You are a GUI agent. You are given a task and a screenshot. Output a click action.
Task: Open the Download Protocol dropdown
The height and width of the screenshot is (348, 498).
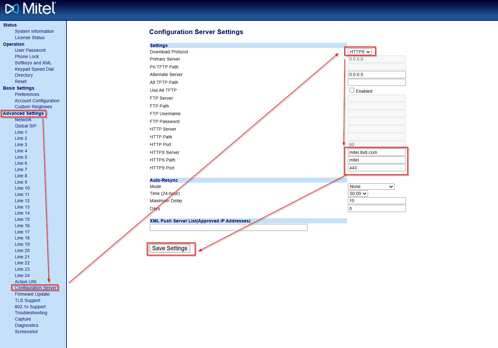tap(359, 52)
